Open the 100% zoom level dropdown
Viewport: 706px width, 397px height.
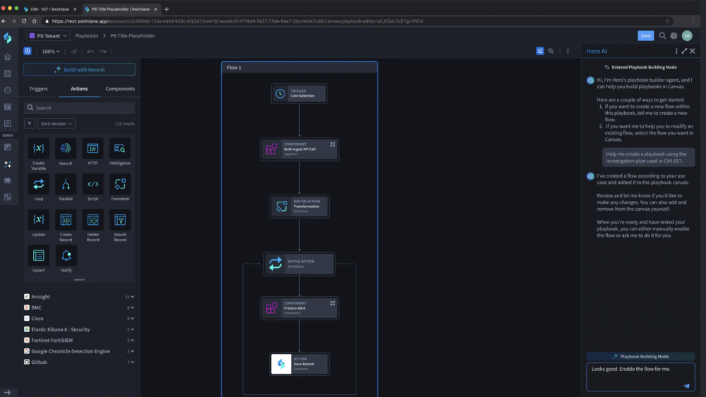click(x=50, y=51)
